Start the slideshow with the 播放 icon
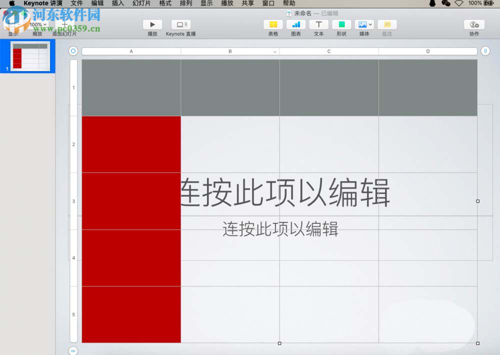Viewport: 500px width, 355px height. tap(152, 24)
